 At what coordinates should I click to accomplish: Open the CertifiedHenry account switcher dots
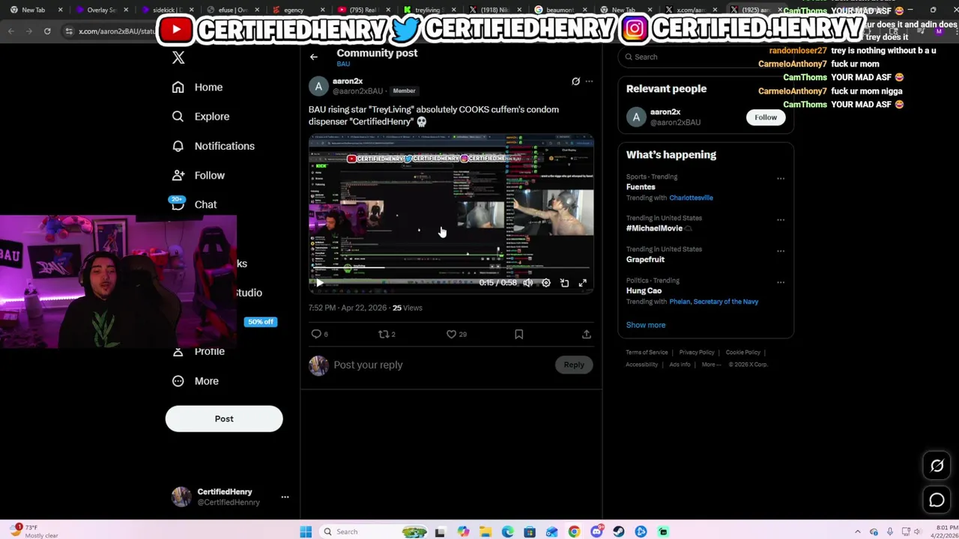pos(285,497)
